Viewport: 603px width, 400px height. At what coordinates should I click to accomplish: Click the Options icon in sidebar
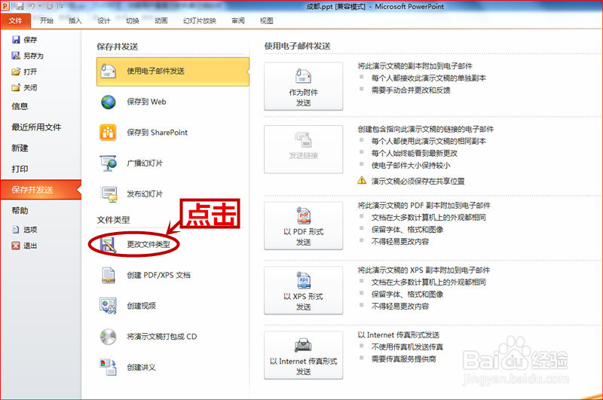point(16,230)
